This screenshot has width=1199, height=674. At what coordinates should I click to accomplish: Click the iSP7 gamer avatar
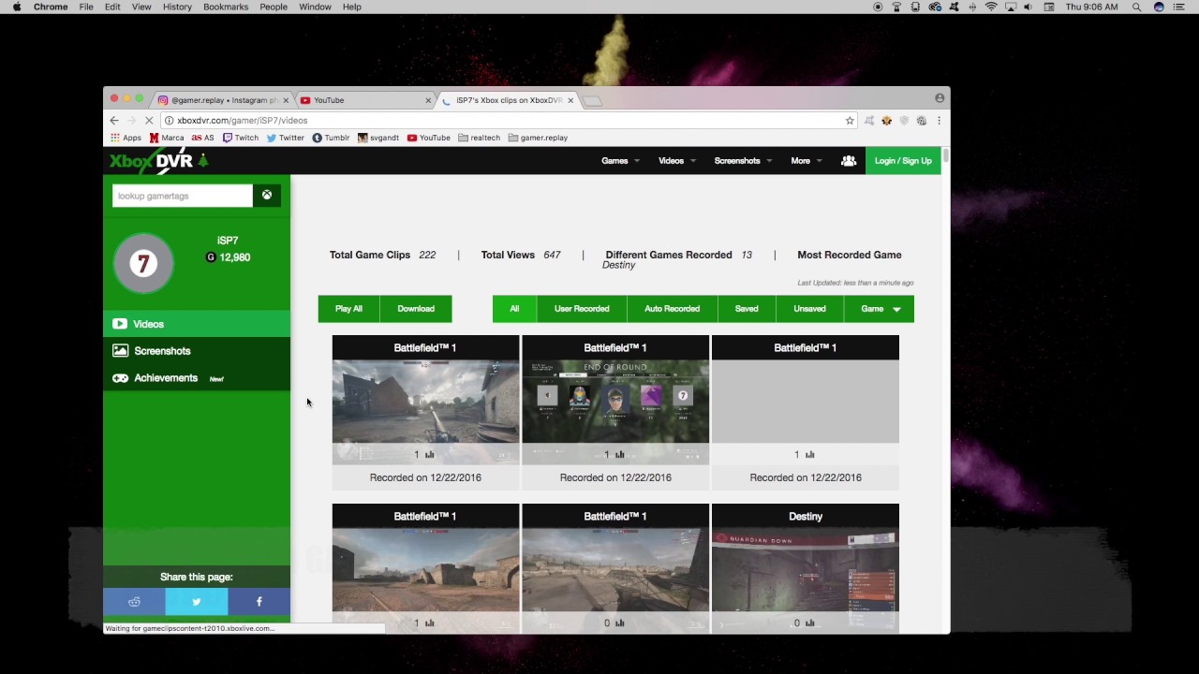pos(143,264)
